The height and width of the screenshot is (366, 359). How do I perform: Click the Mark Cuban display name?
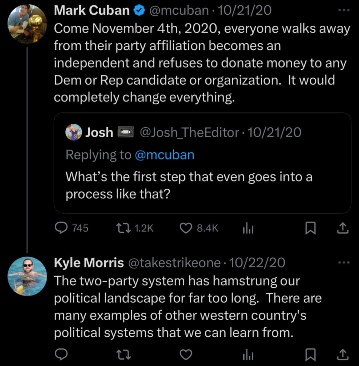[x=92, y=10]
